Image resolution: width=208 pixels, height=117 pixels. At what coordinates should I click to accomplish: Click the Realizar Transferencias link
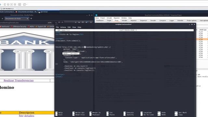19,81
